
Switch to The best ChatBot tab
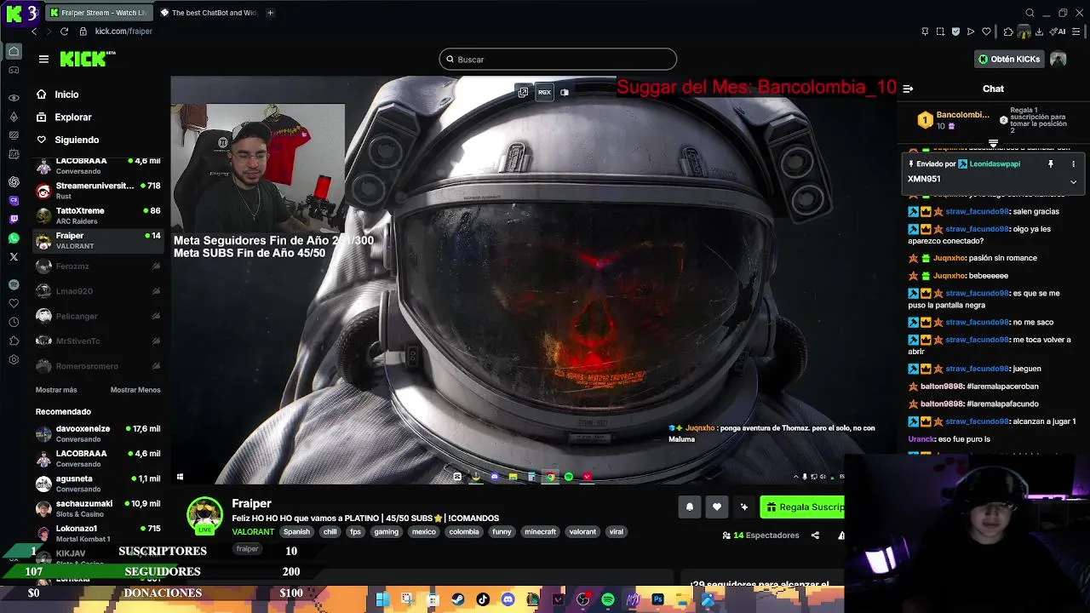(209, 13)
